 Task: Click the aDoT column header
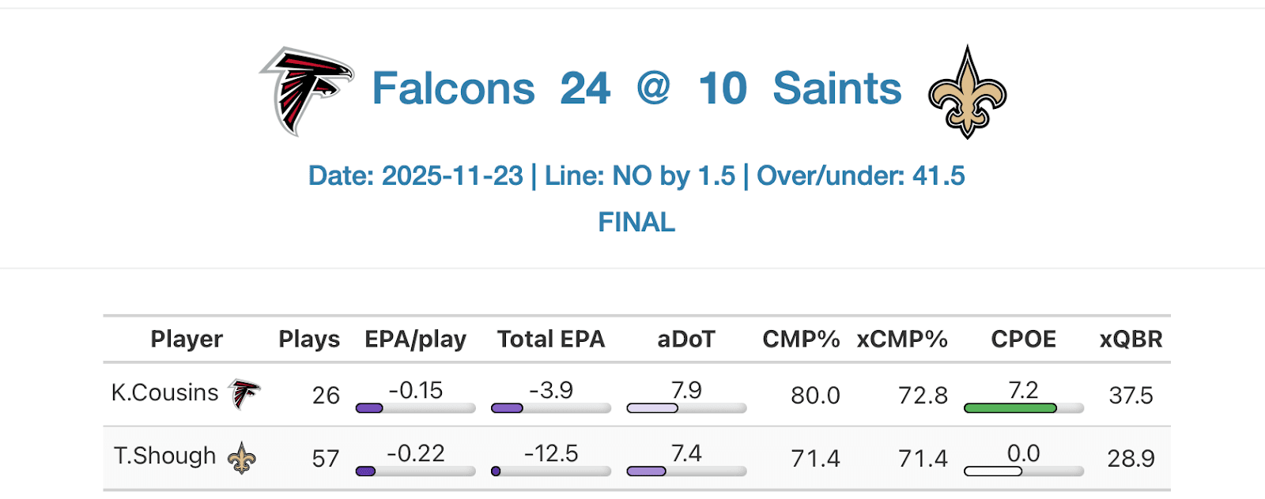click(x=685, y=340)
